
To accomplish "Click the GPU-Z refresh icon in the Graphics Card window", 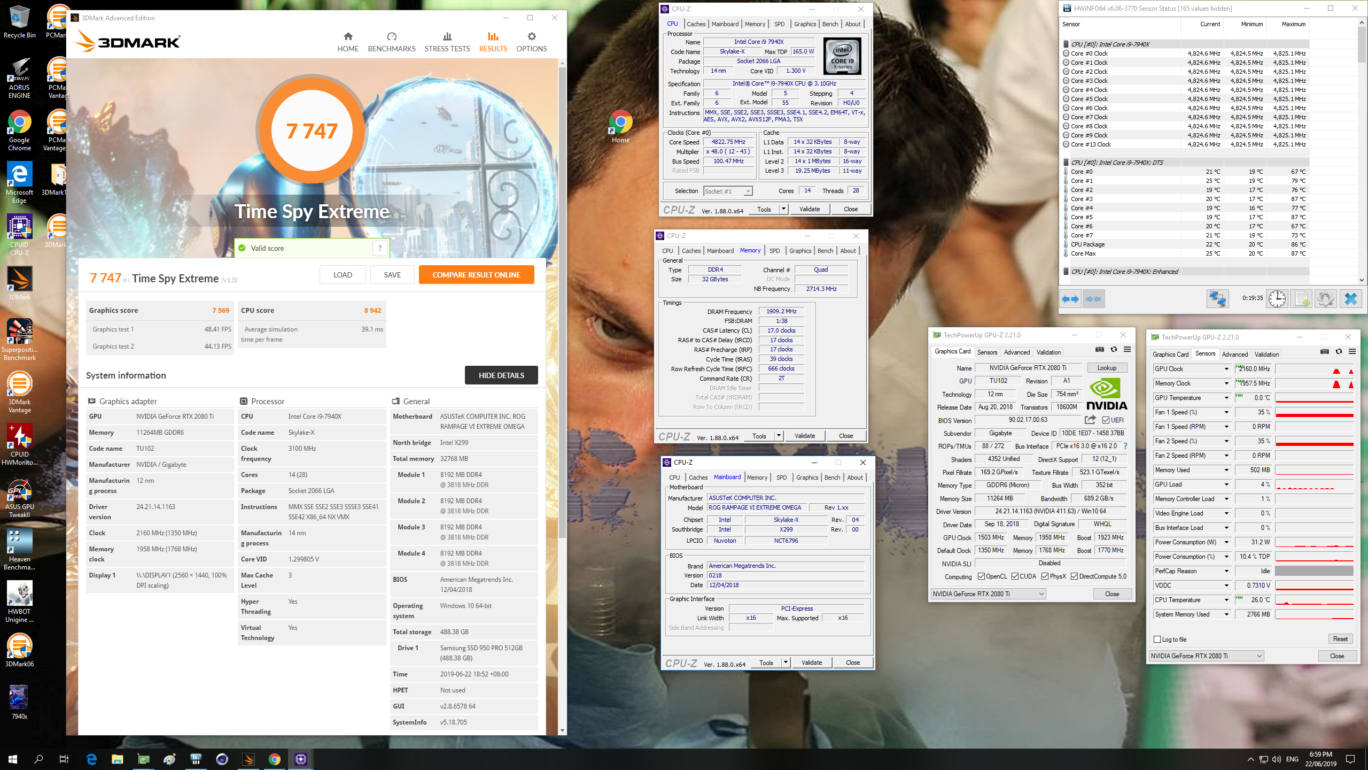I will point(1114,350).
